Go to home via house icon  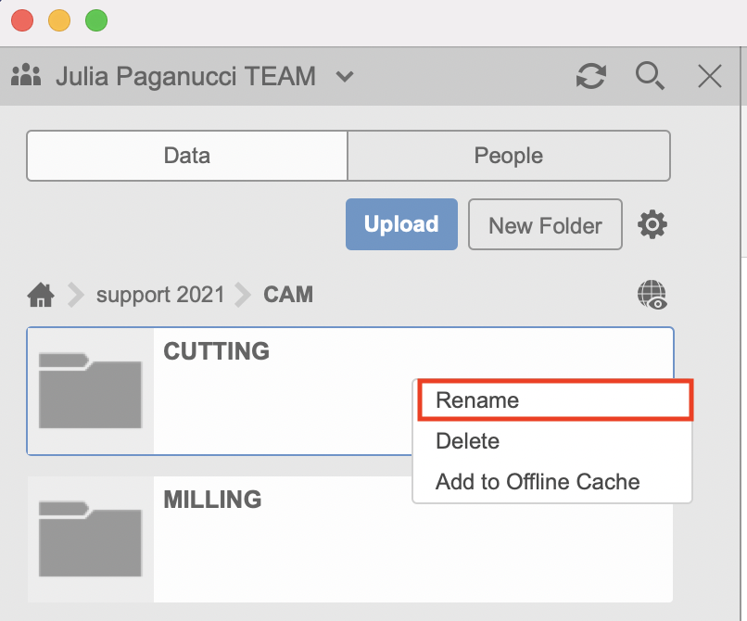coord(41,296)
